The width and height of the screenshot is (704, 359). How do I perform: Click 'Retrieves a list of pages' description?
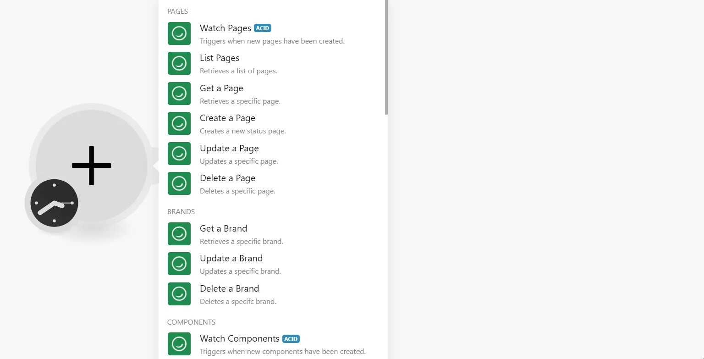(x=238, y=71)
